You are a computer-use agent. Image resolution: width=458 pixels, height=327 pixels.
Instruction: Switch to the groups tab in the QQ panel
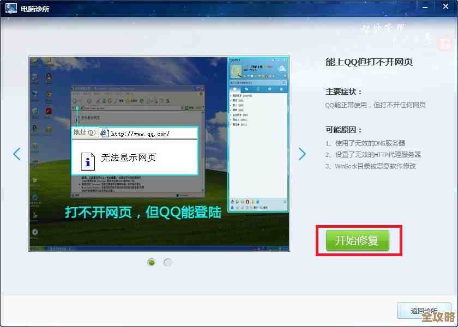click(x=246, y=89)
